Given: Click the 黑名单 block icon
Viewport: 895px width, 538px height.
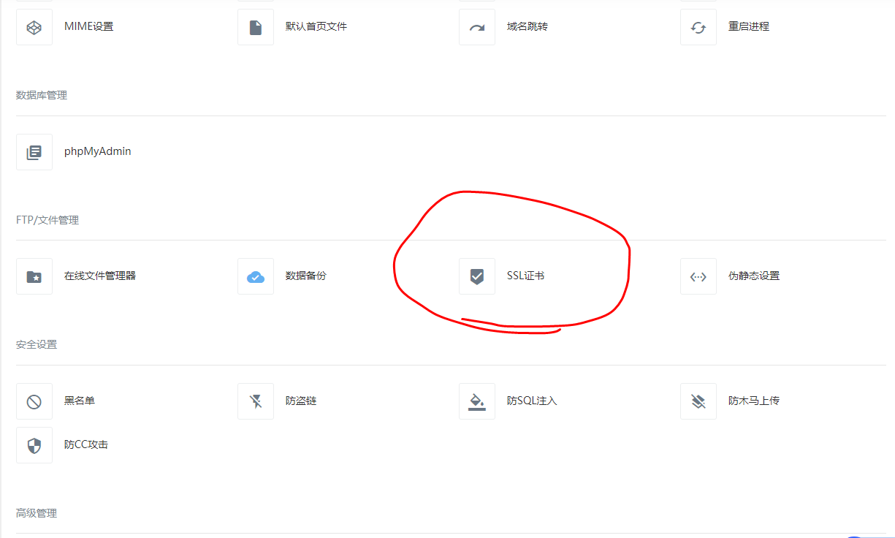Looking at the screenshot, I should 34,401.
